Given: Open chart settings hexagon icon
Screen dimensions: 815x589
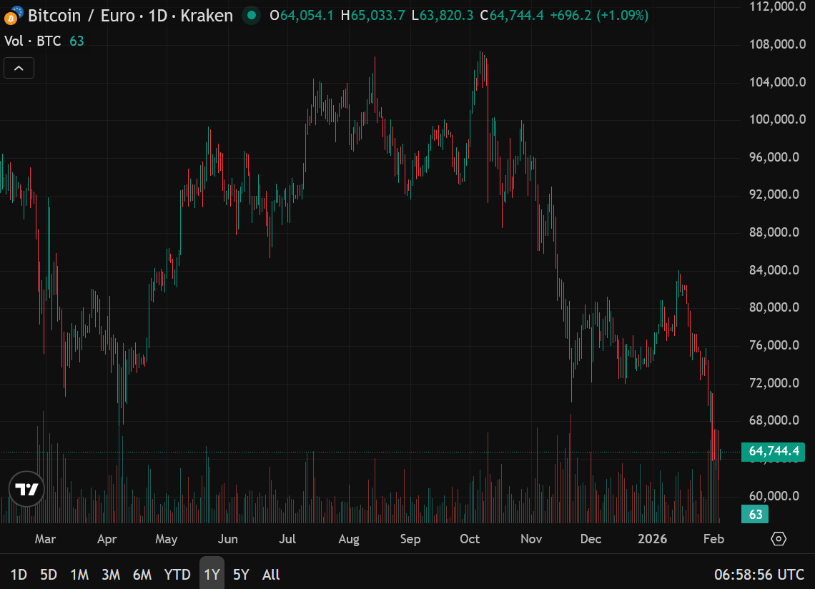Looking at the screenshot, I should (x=778, y=538).
